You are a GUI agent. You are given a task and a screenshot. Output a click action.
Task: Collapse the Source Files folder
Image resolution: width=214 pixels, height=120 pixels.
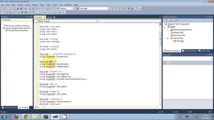point(168,38)
